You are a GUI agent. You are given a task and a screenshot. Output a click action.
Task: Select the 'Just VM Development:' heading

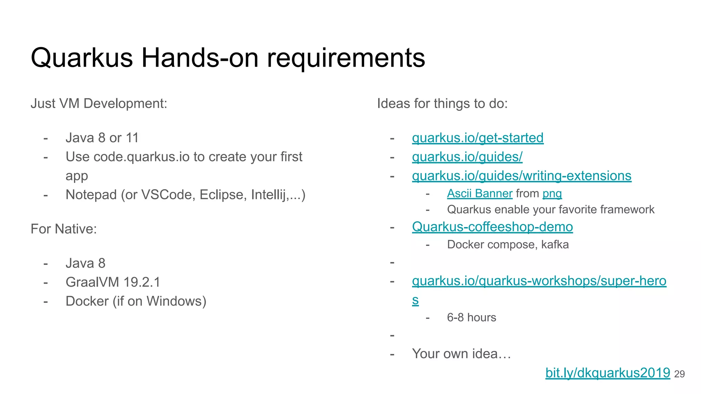click(99, 104)
